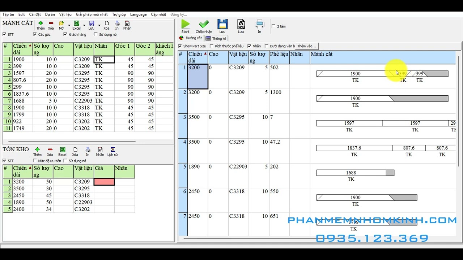Open the Edit menu
This screenshot has width=463, height=260.
tap(22, 14)
